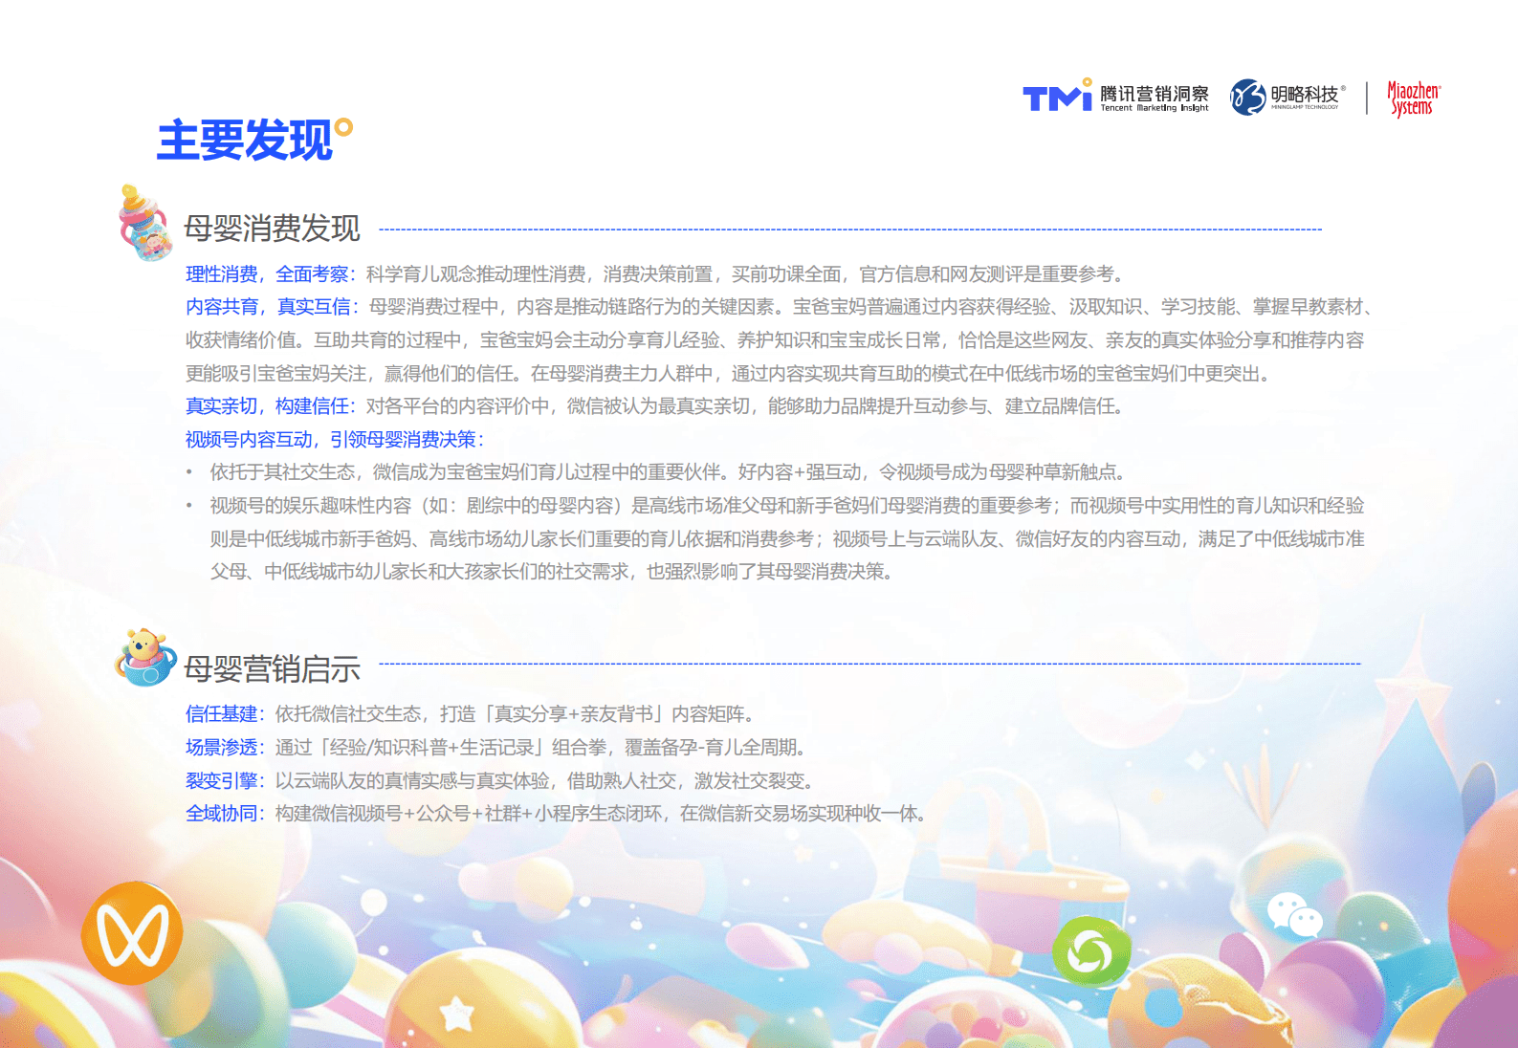Image resolution: width=1518 pixels, height=1048 pixels.
Task: Click the blue label 理性消费，全面考察
Action: click(x=267, y=274)
